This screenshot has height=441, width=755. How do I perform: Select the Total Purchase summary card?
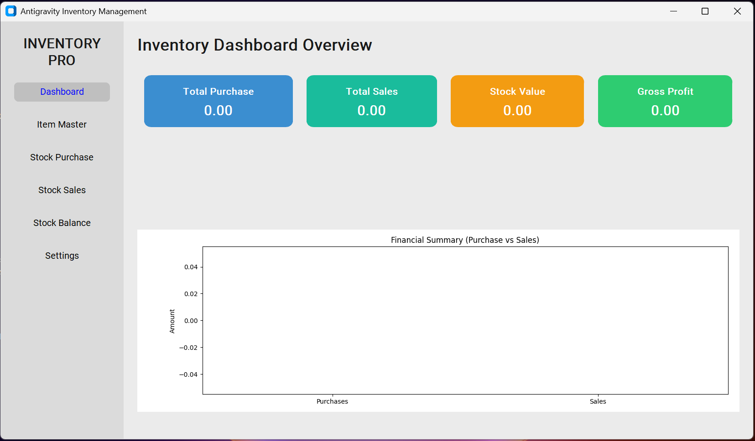point(218,101)
